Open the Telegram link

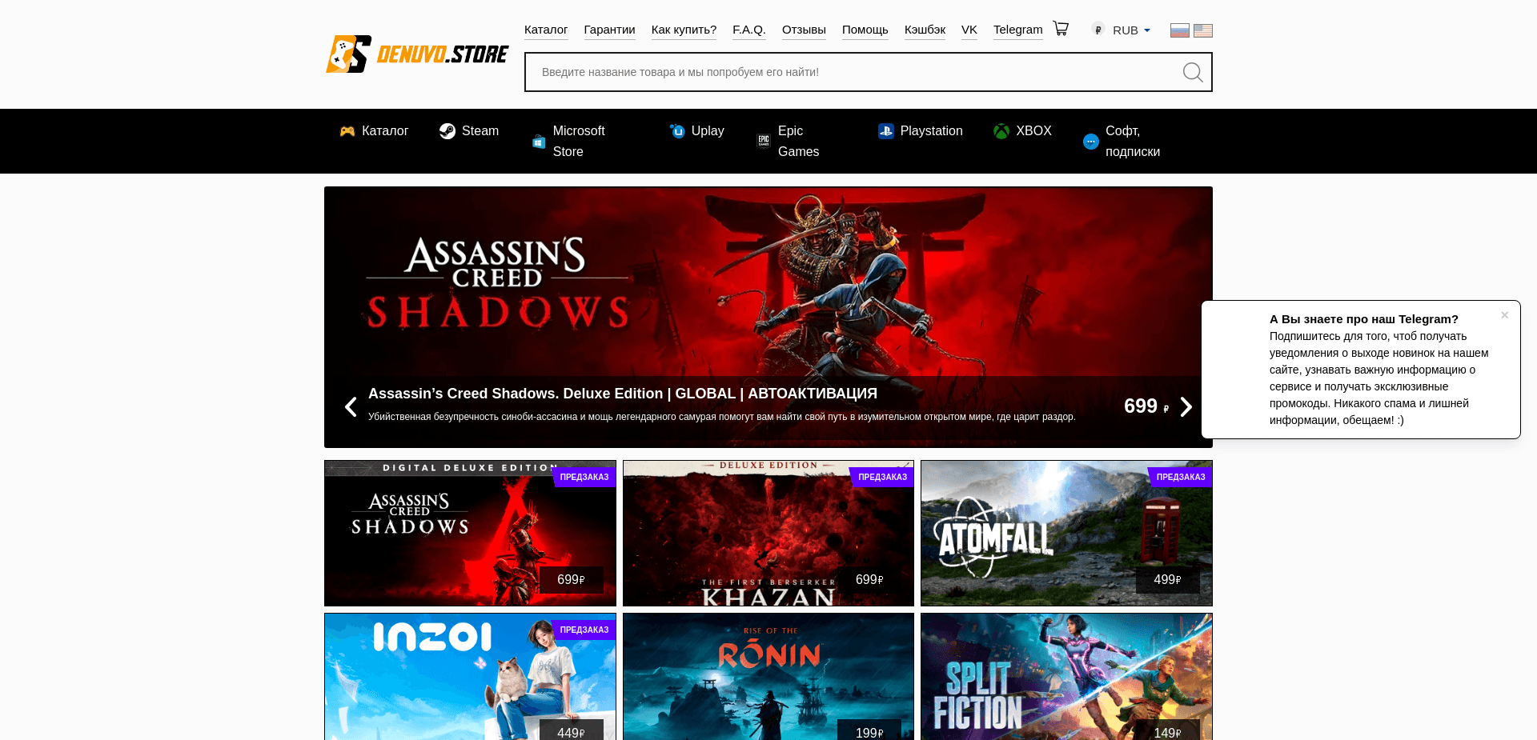[x=1017, y=30]
